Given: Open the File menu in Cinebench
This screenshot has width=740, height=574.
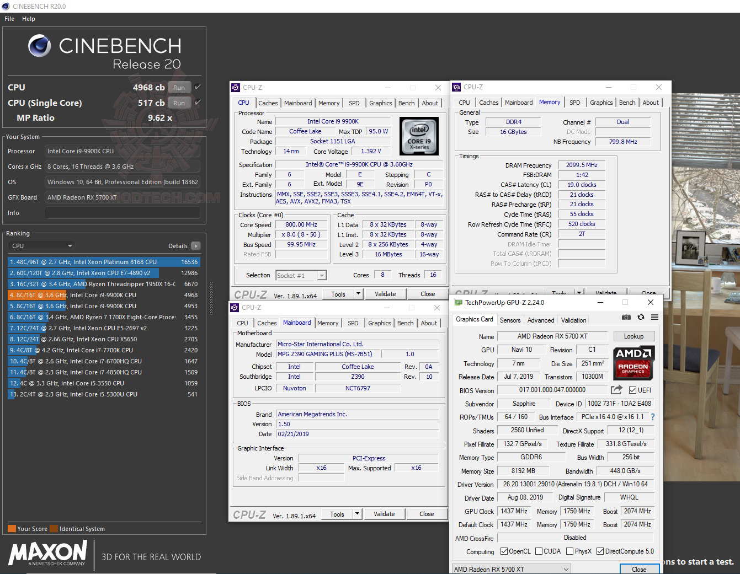Looking at the screenshot, I should pos(9,19).
